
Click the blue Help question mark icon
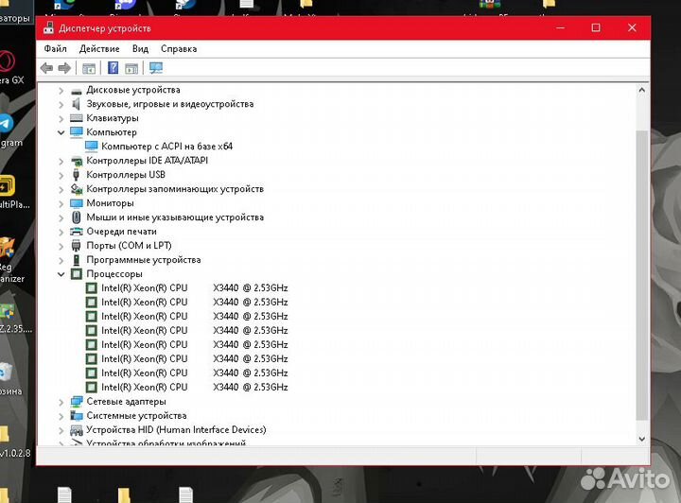coord(113,68)
